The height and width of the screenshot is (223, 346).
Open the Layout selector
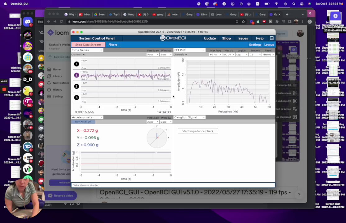pos(269,45)
